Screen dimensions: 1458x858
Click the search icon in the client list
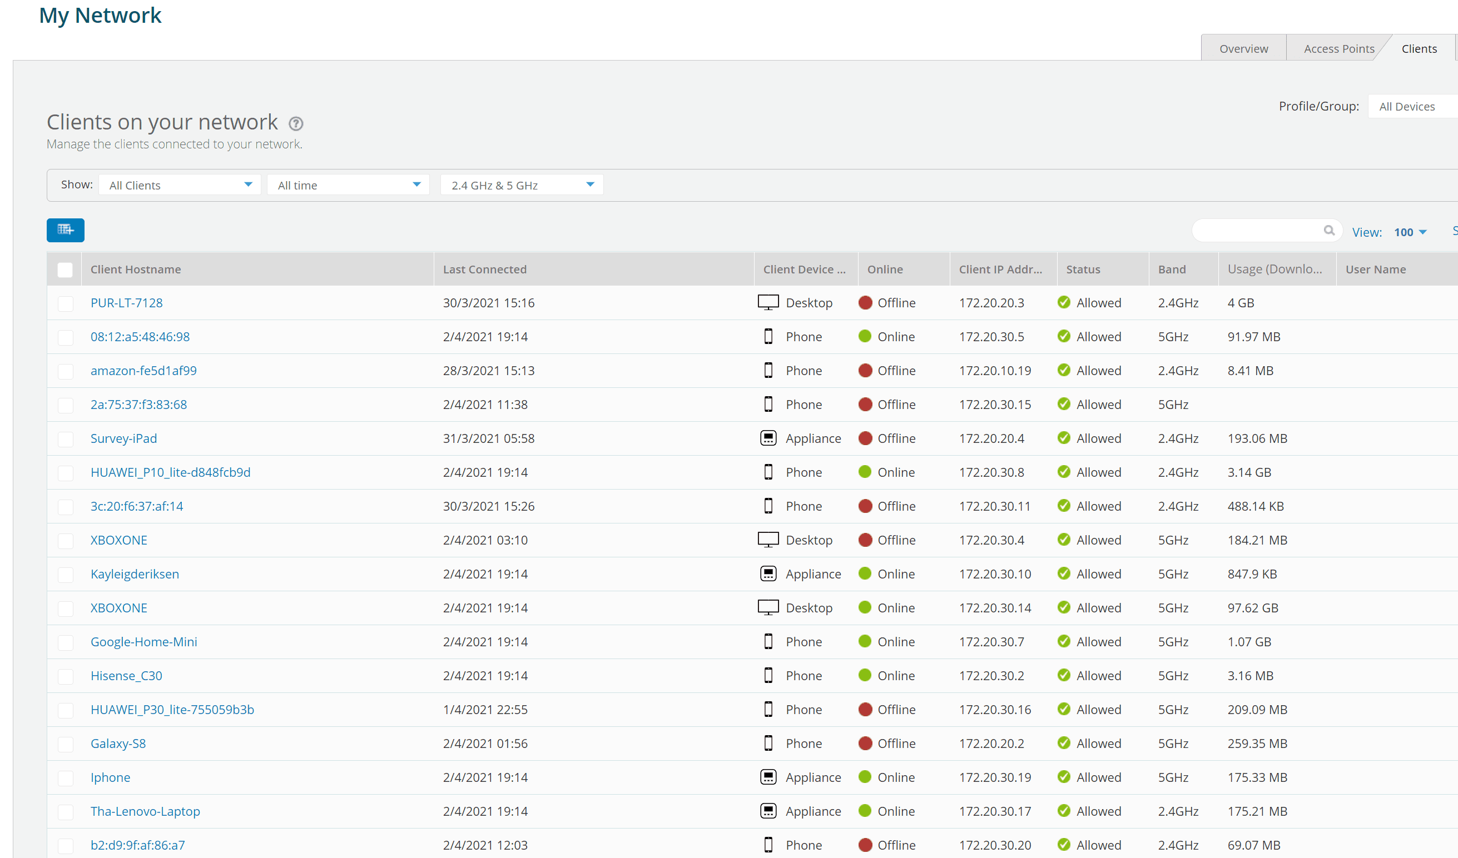1328,229
